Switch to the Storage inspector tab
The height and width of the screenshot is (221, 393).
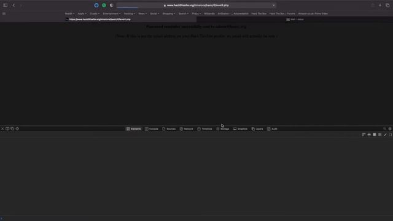pyautogui.click(x=222, y=129)
